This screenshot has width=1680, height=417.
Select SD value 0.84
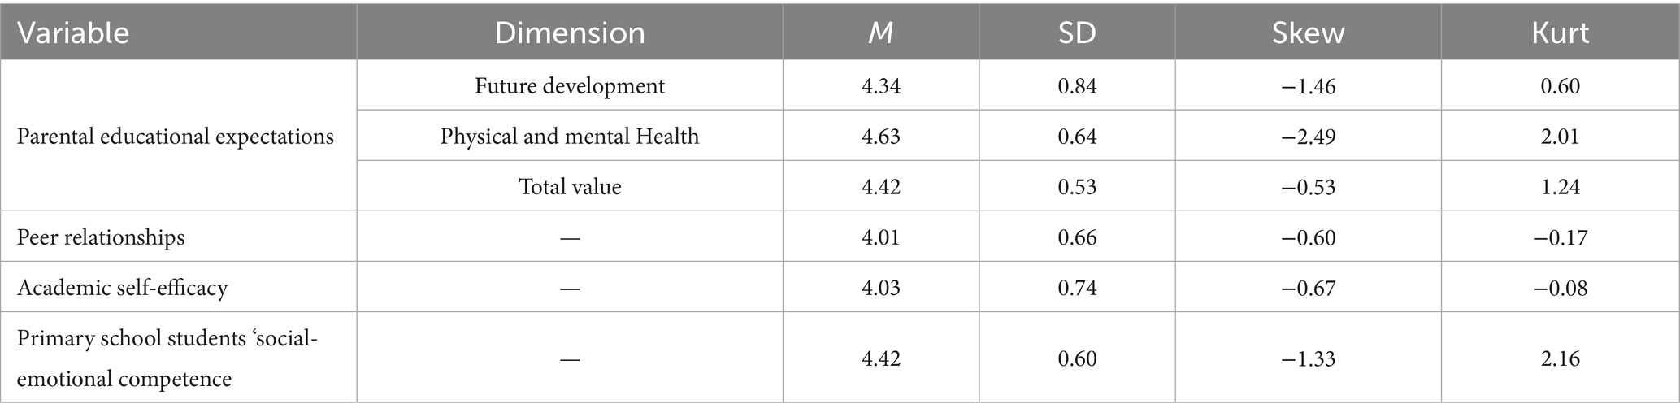1077,85
